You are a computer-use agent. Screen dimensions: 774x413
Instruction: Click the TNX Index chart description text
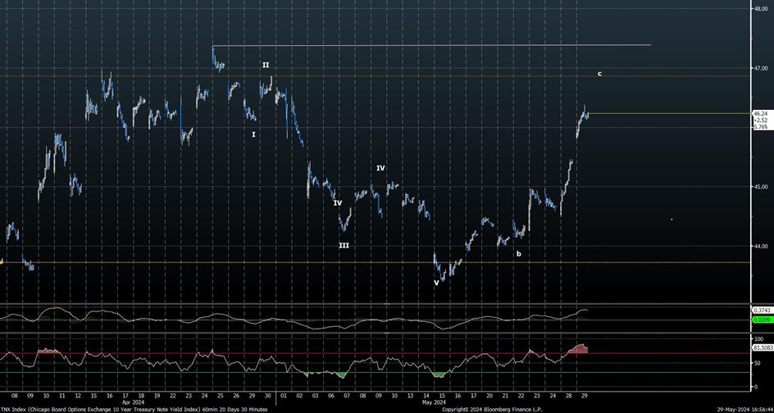[134, 410]
